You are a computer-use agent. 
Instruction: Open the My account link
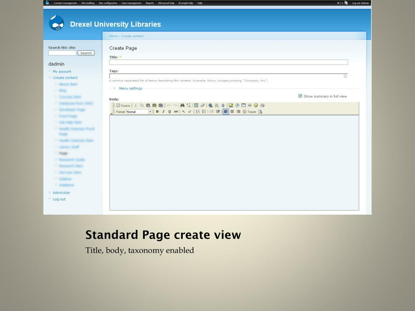(x=62, y=71)
